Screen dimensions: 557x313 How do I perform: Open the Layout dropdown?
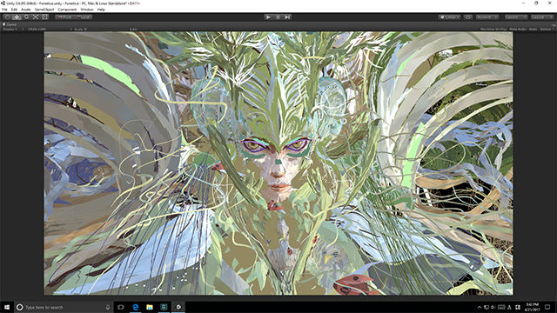point(541,17)
